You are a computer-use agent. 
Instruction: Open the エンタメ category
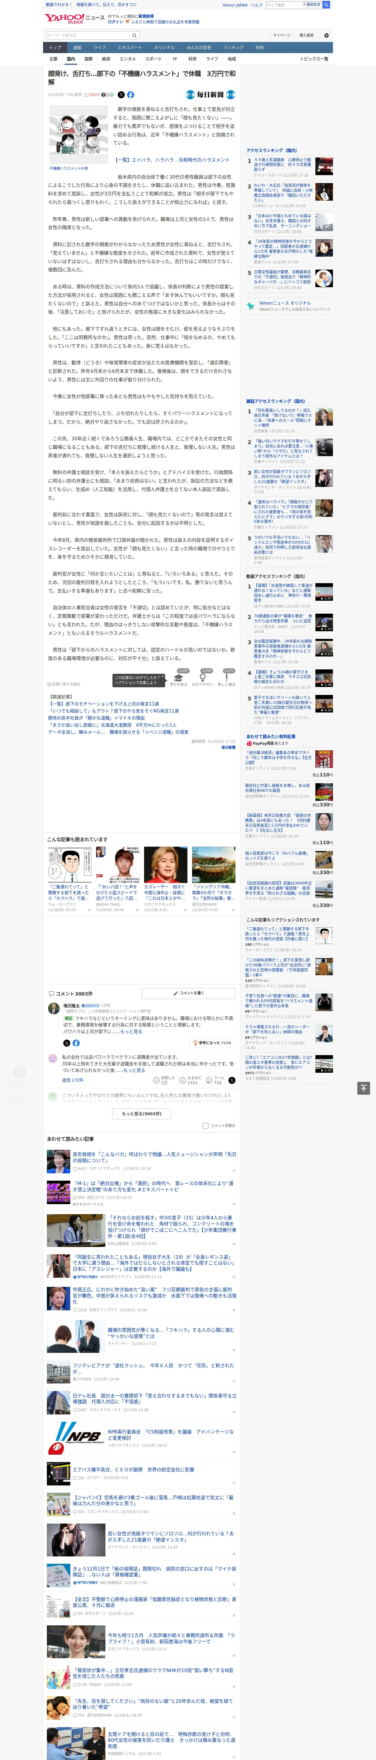click(128, 59)
